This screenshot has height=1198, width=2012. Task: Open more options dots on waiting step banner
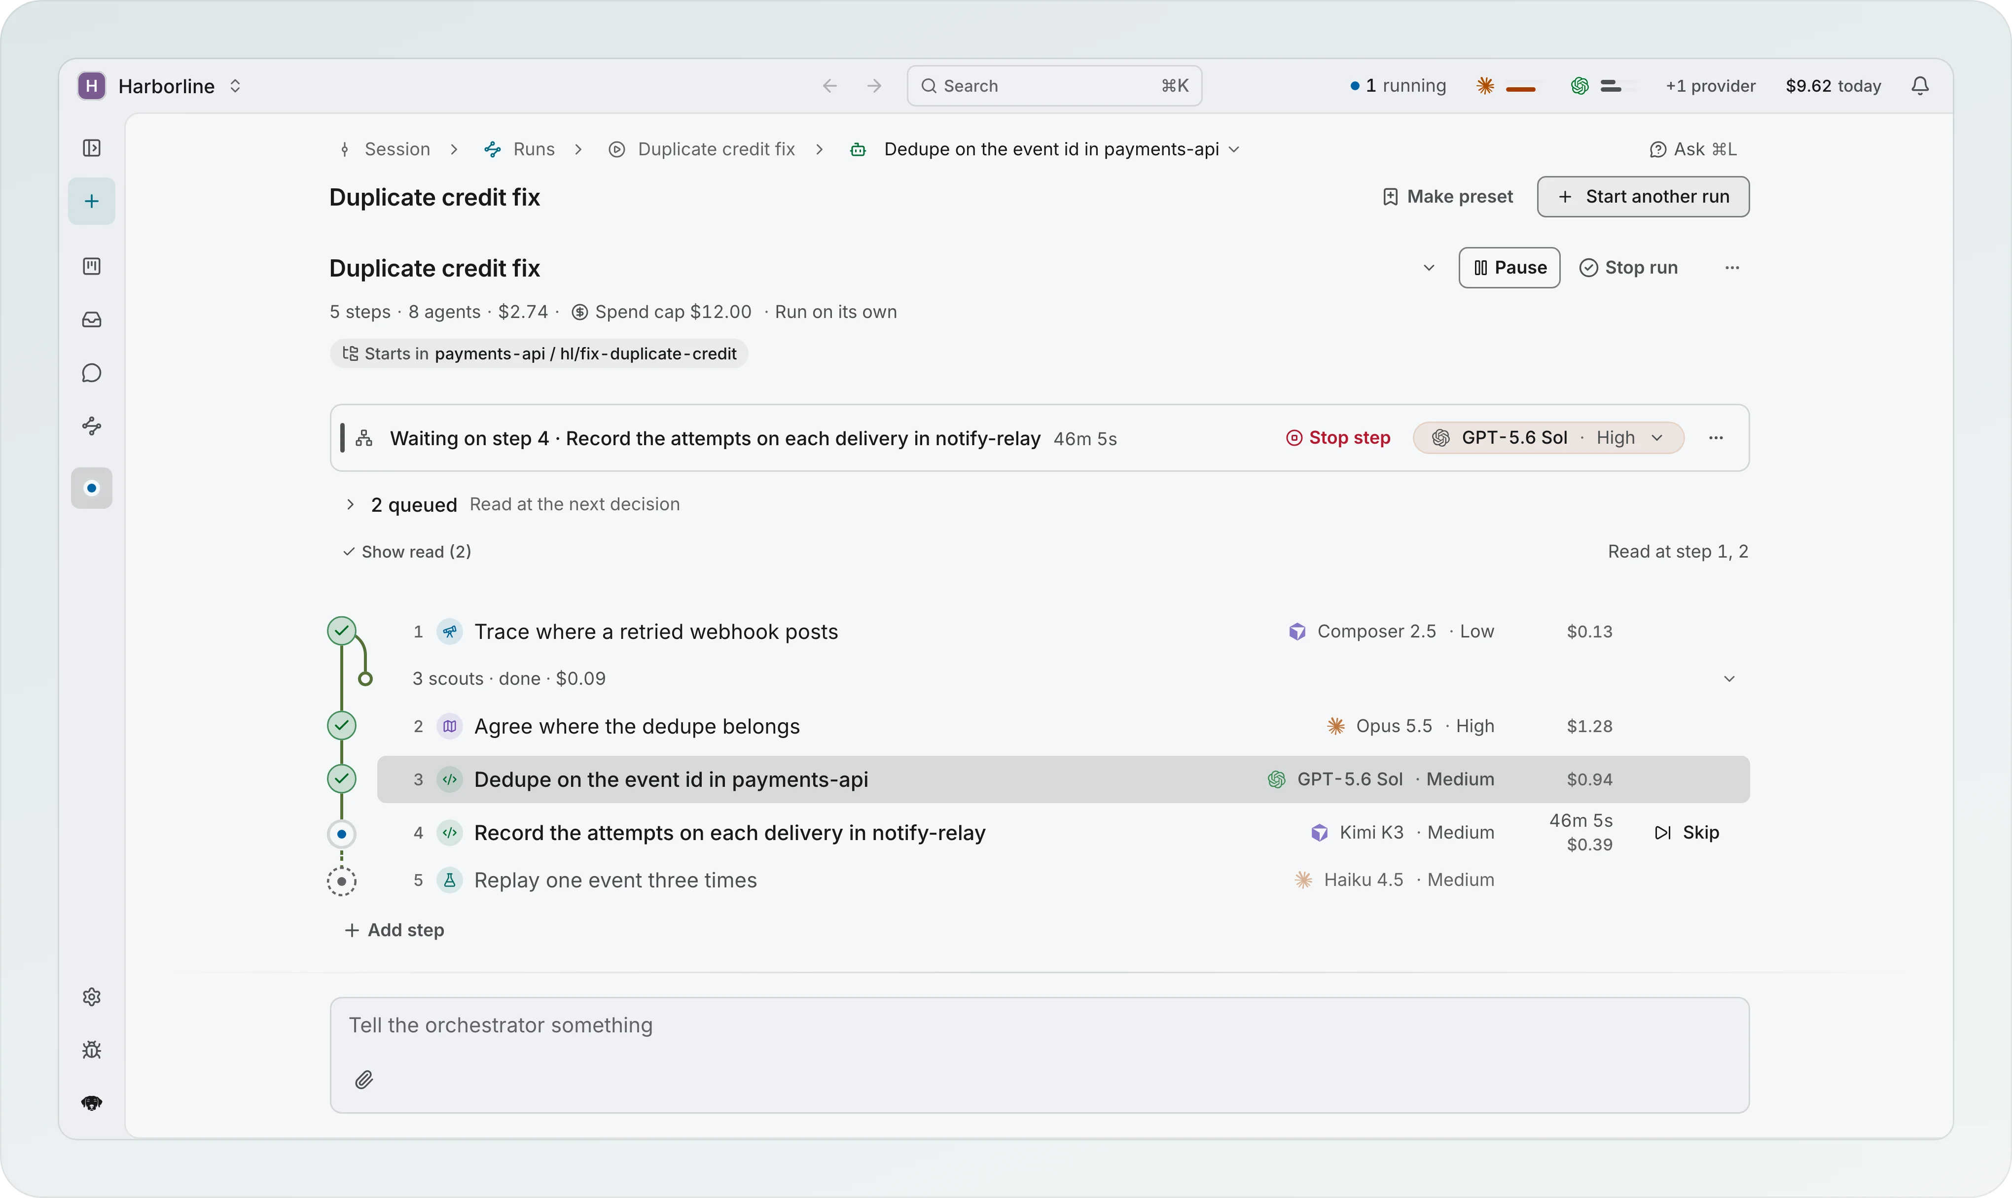[x=1716, y=438]
